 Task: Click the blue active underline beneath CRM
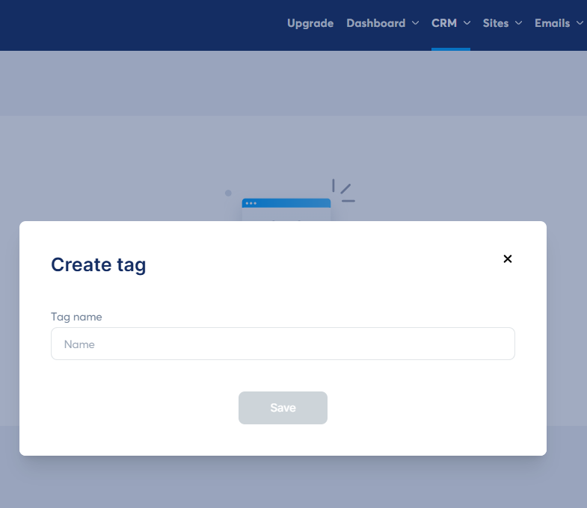[x=451, y=49]
